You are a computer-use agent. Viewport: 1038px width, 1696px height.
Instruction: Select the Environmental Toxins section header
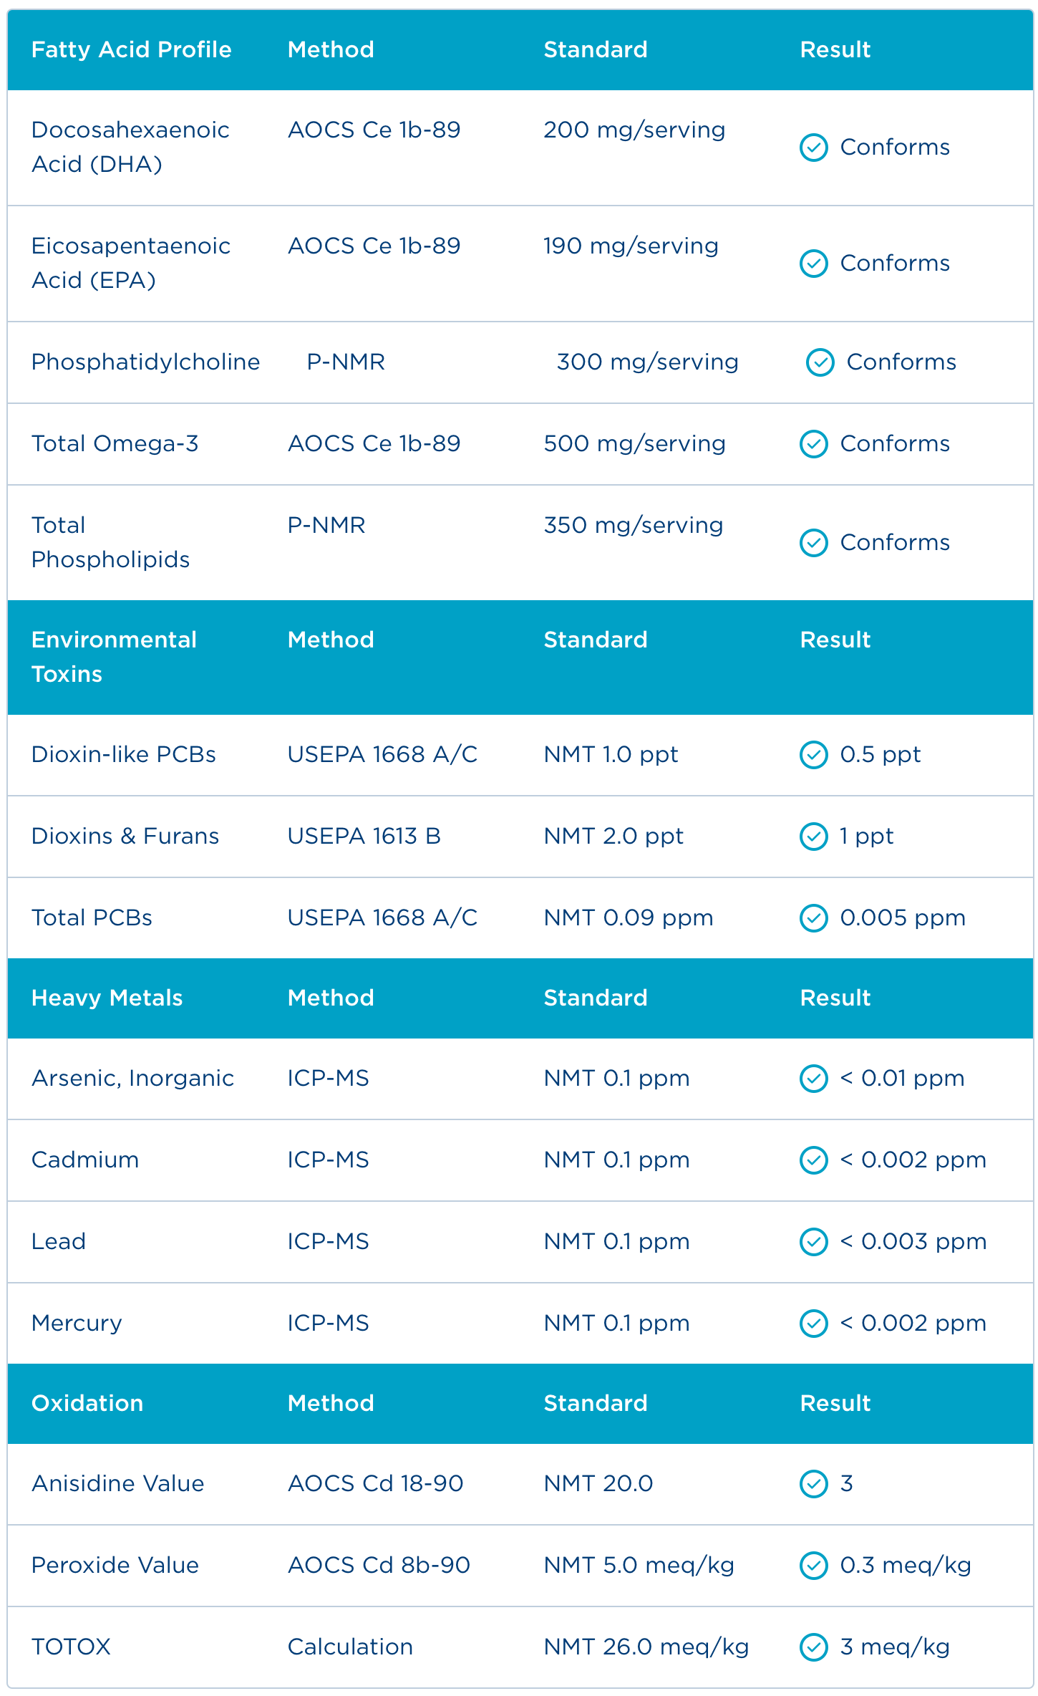[114, 657]
